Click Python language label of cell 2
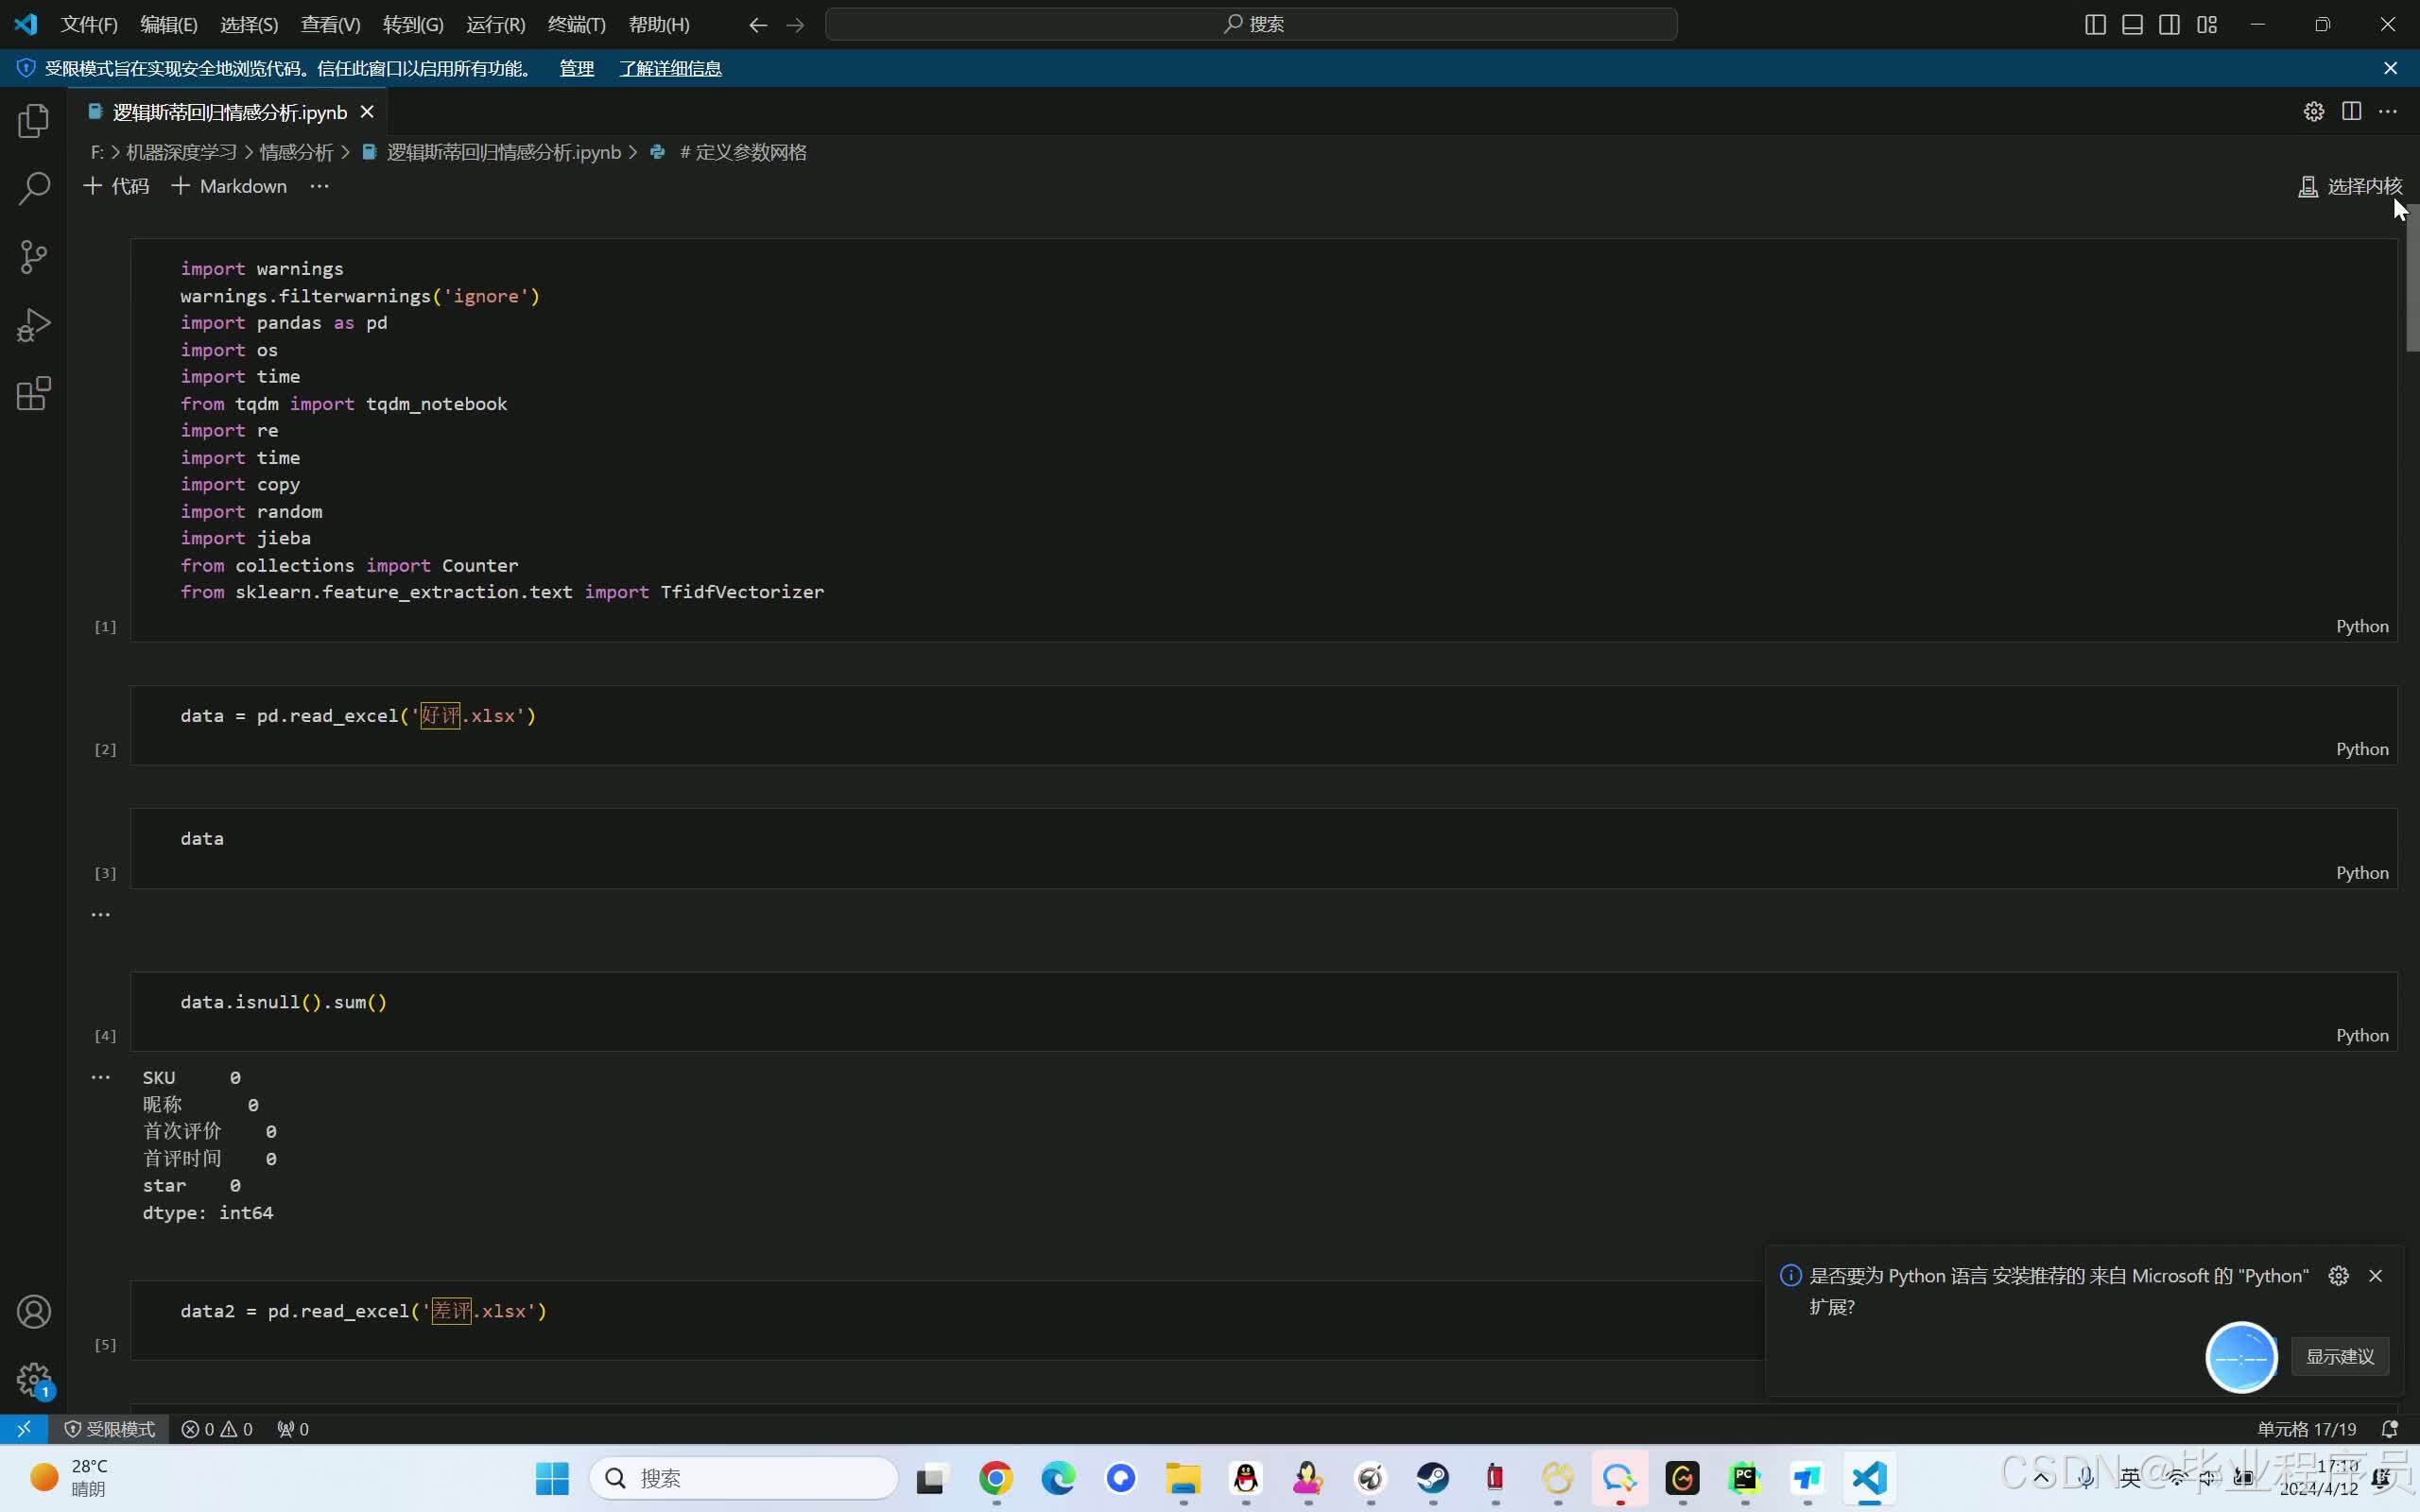 tap(2362, 749)
